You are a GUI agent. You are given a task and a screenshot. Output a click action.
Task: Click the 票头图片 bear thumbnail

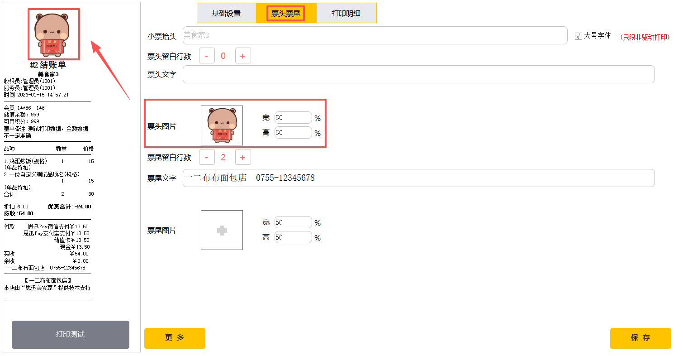222,125
